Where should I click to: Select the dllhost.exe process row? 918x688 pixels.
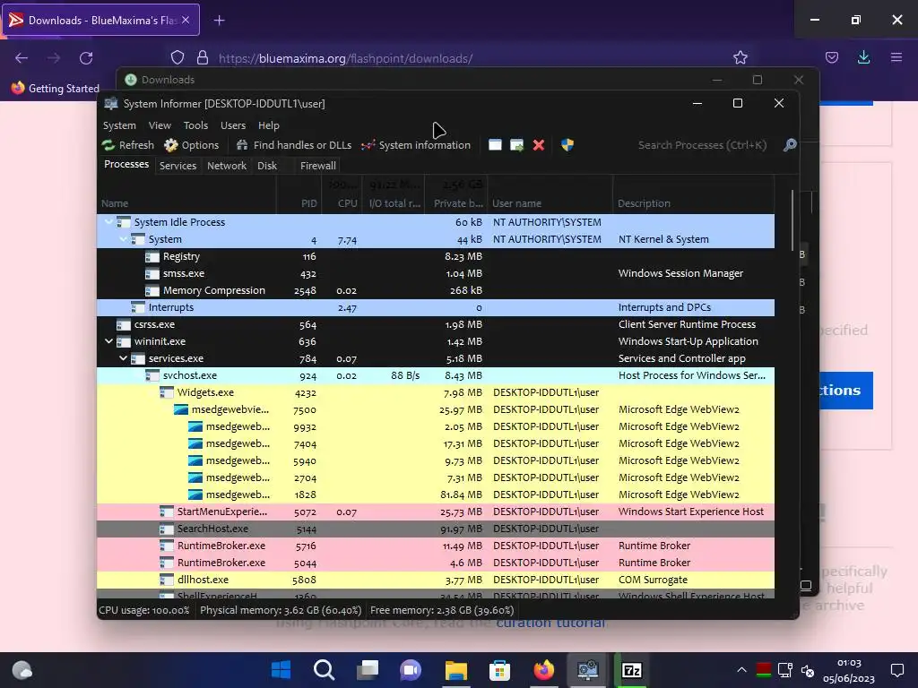point(436,580)
